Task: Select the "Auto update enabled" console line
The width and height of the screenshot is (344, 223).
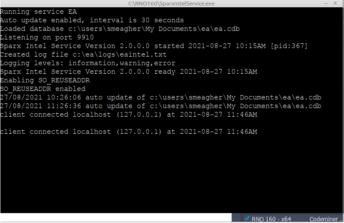Action: (x=92, y=20)
